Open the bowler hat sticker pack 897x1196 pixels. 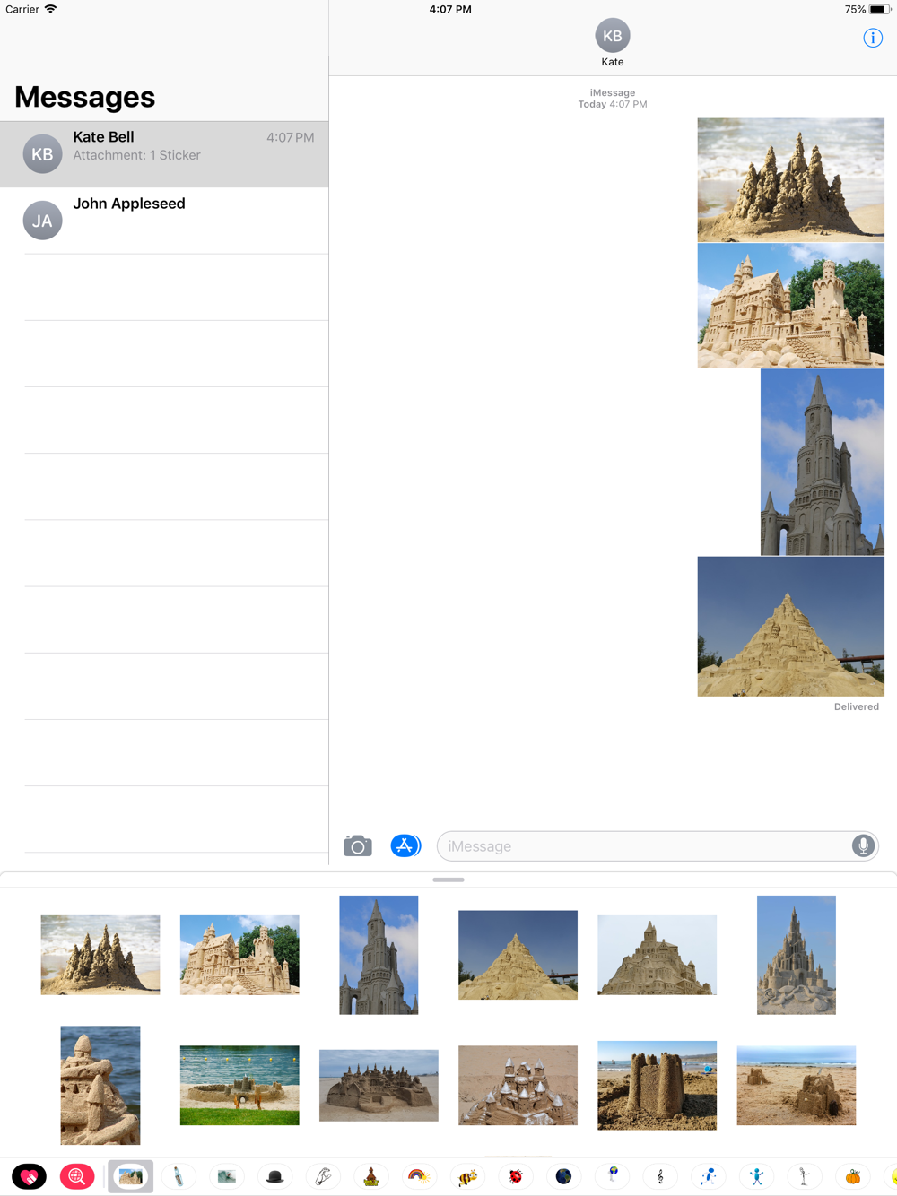point(275,1176)
